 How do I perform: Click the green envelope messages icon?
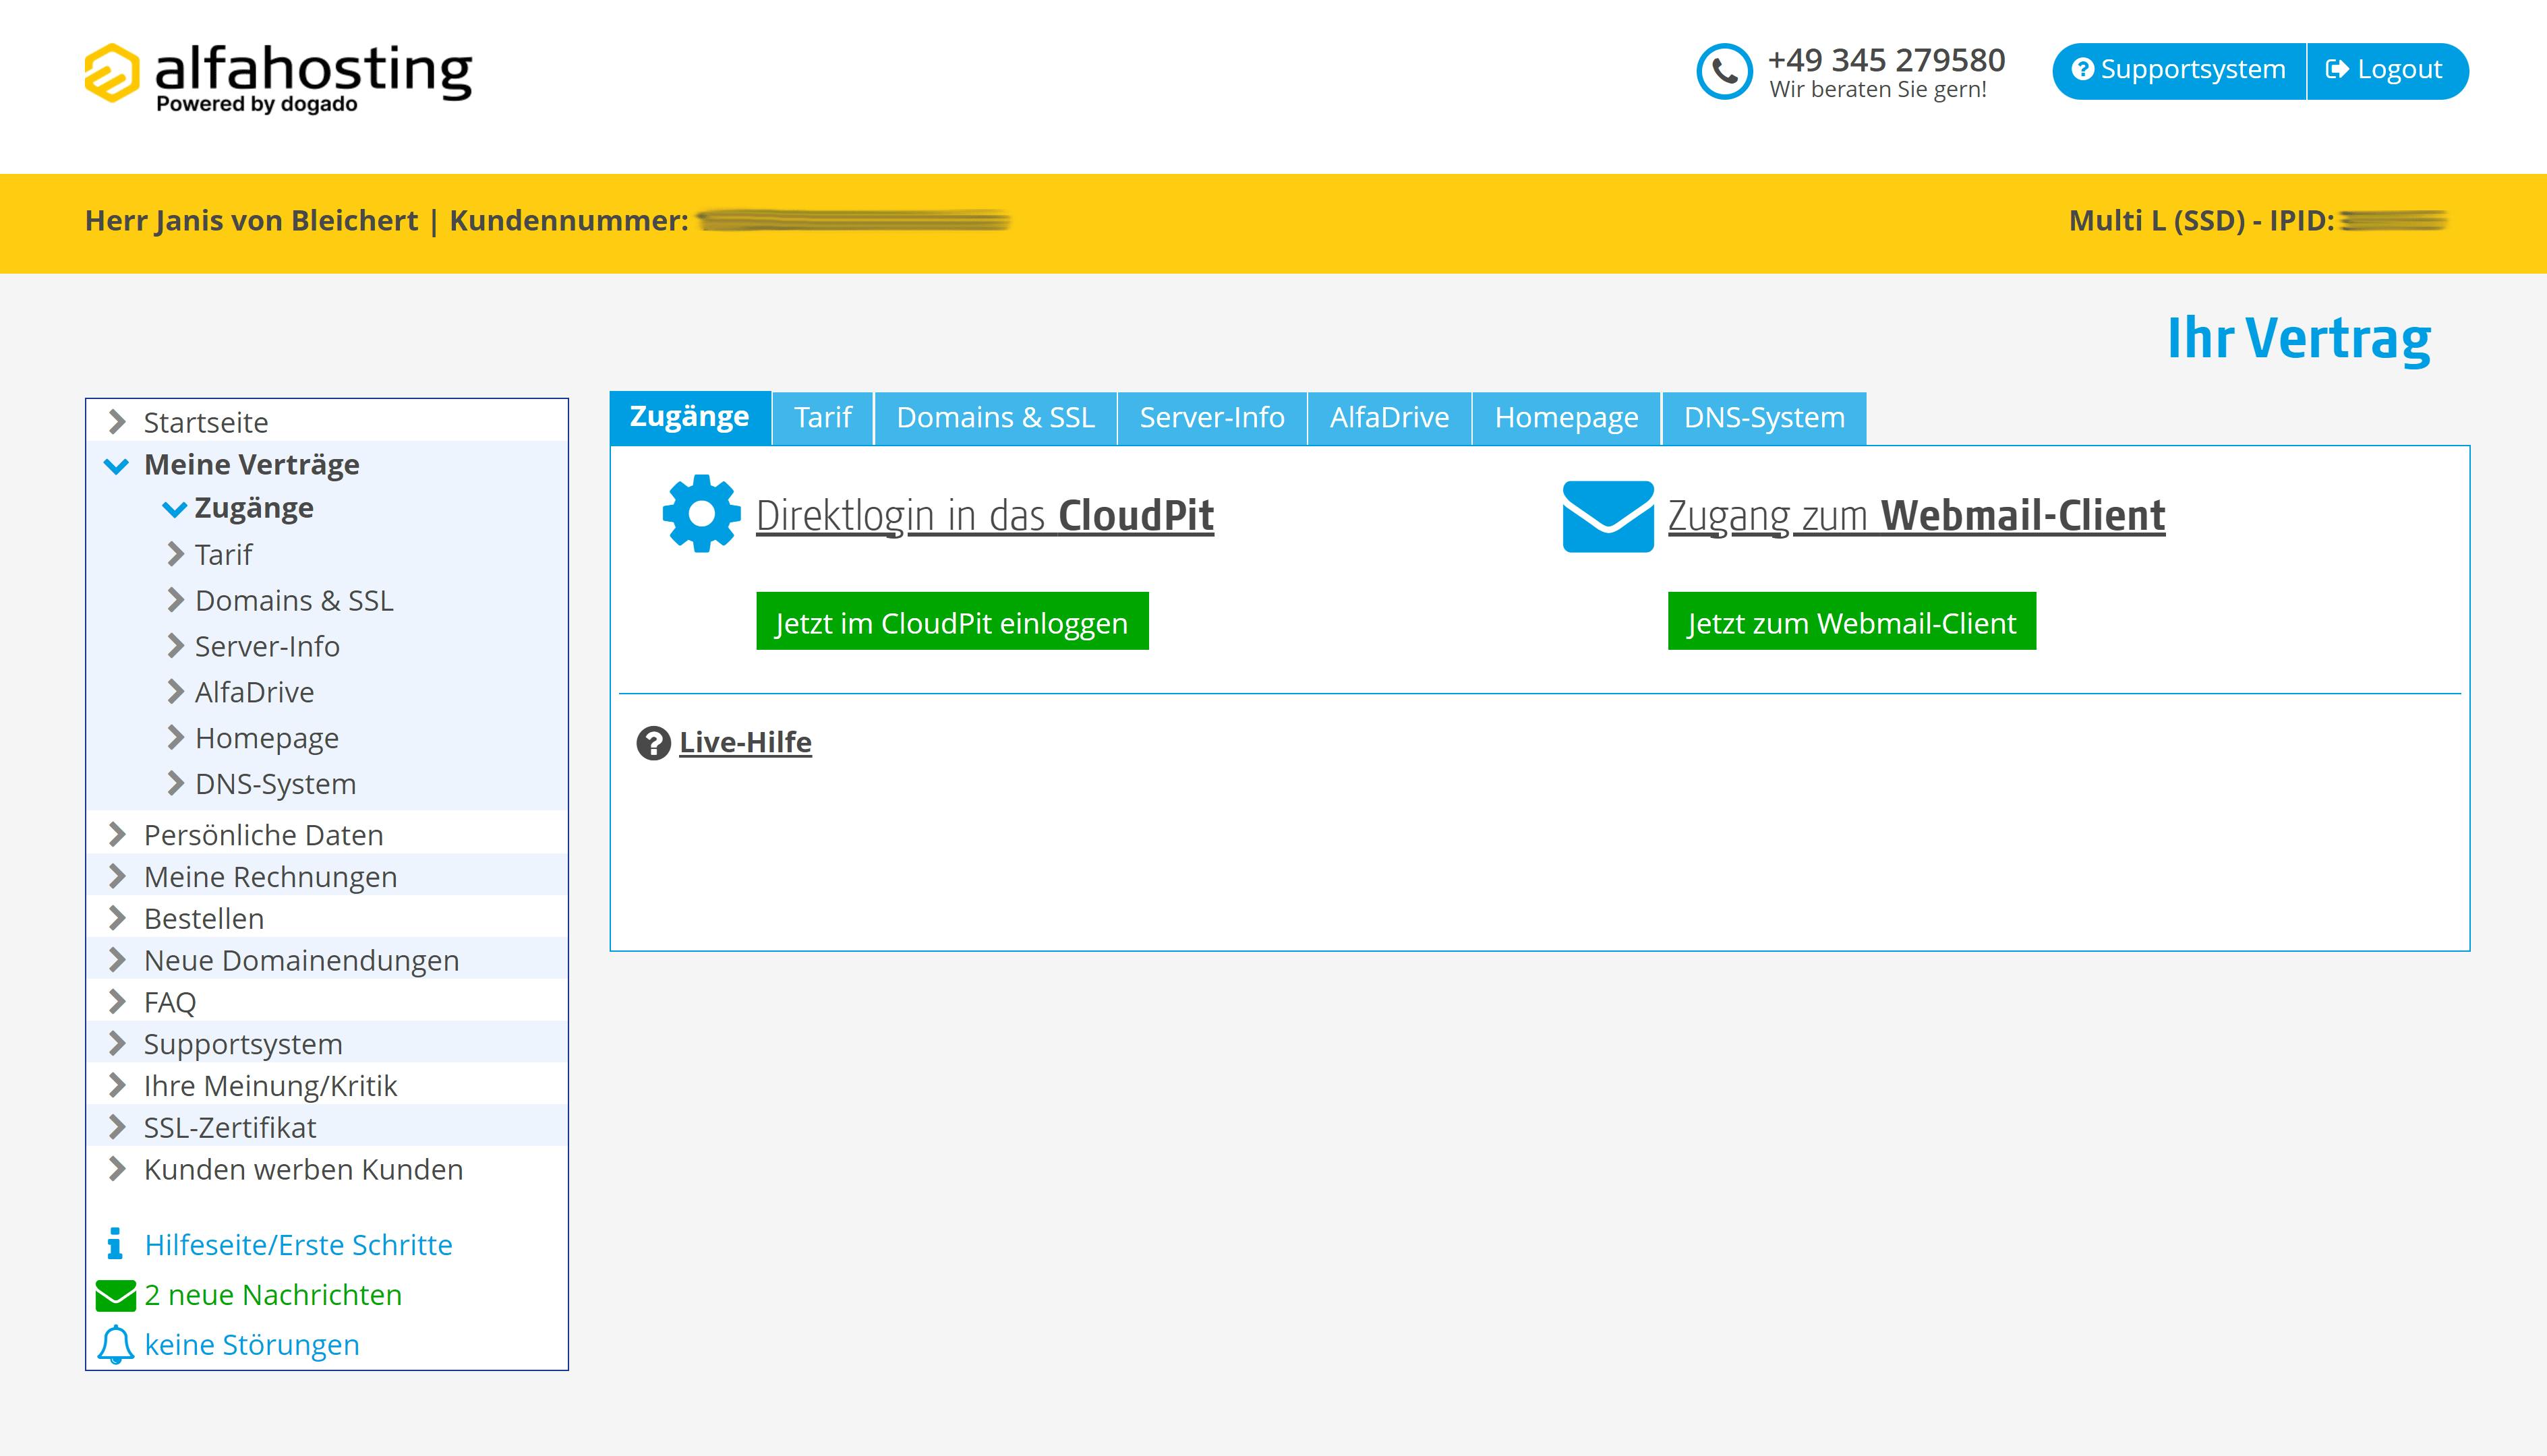115,1295
